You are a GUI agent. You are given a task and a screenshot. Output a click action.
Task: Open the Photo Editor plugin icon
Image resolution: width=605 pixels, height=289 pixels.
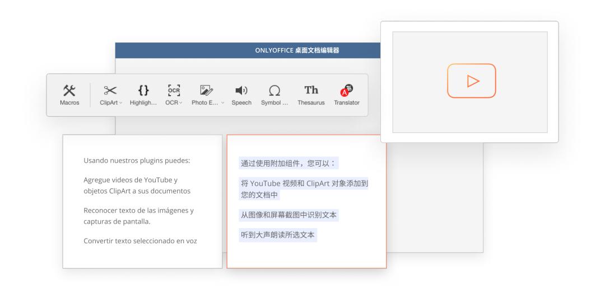206,91
